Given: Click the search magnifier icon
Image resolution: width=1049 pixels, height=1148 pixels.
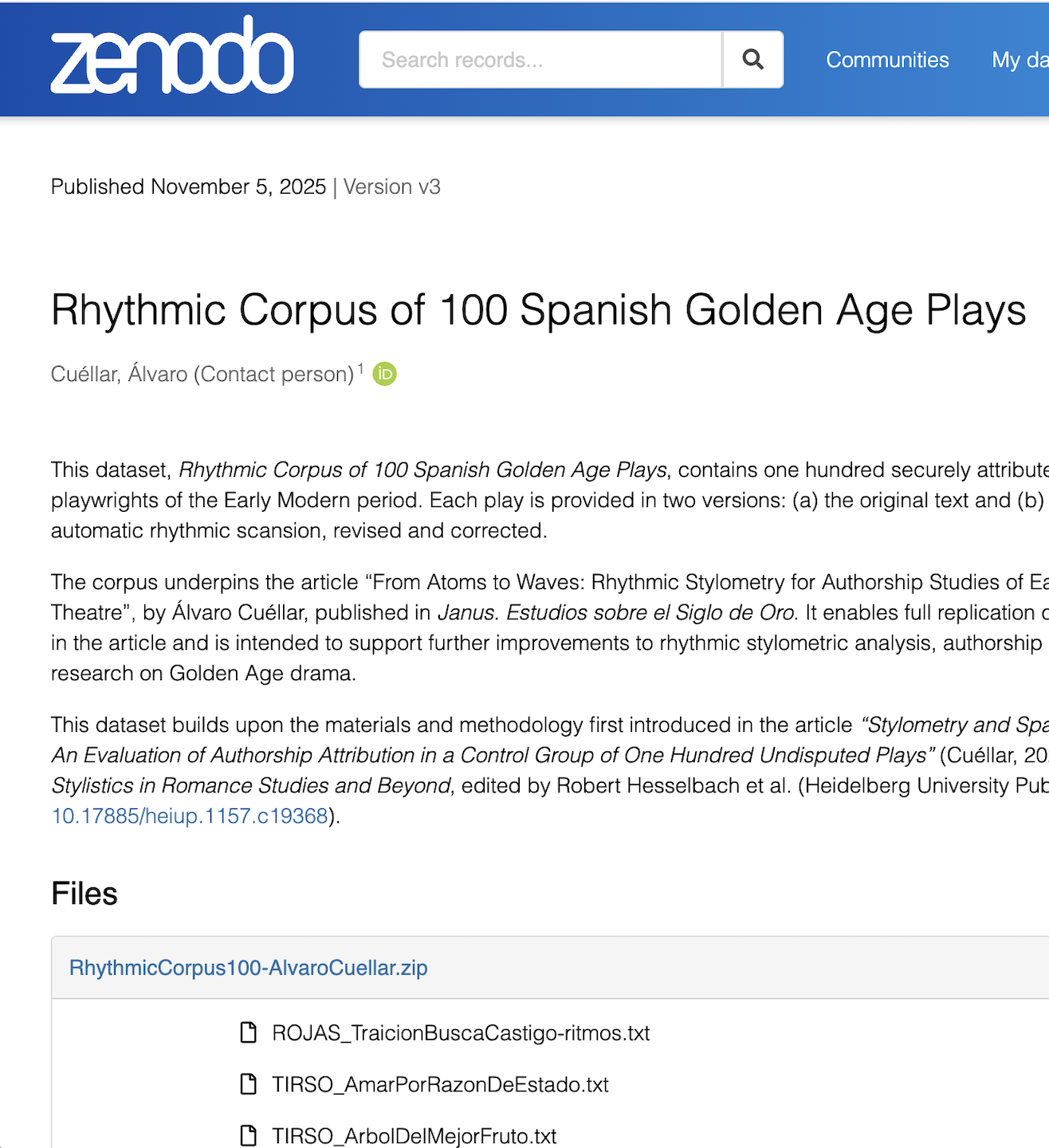Looking at the screenshot, I should point(752,58).
